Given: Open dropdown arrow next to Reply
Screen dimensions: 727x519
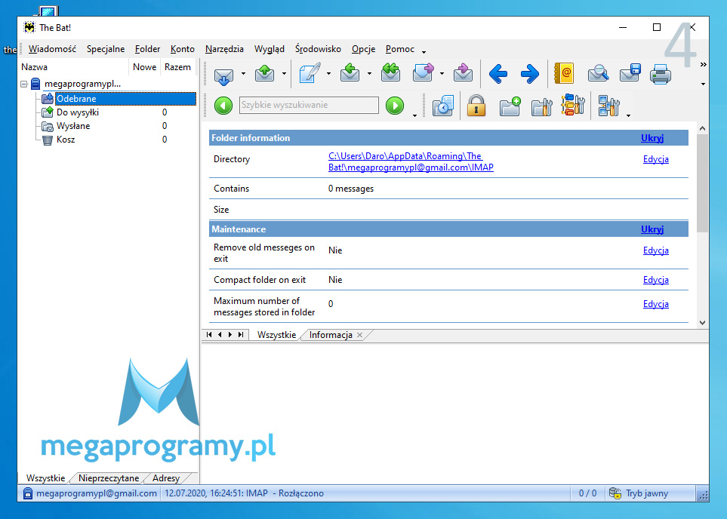Looking at the screenshot, I should click(369, 74).
